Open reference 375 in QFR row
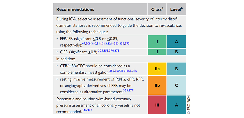244x118 pixels. coord(117,51)
